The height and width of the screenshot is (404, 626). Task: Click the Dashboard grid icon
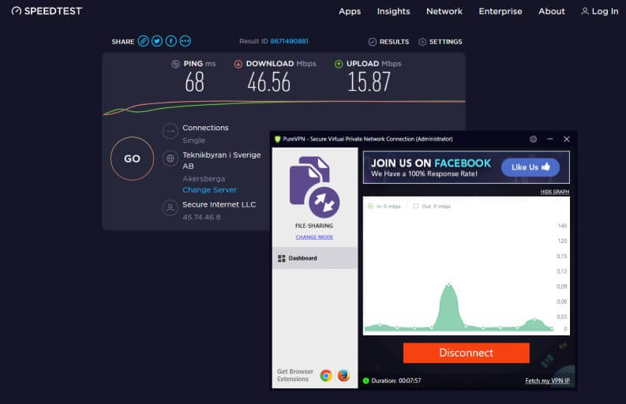282,258
